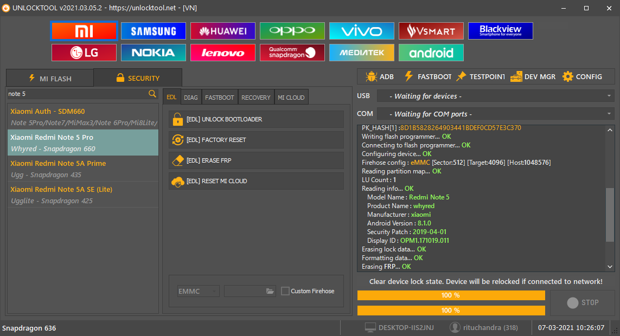620x336 pixels.
Task: Click [EDL] RESET MI CLOUD button
Action: click(256, 181)
